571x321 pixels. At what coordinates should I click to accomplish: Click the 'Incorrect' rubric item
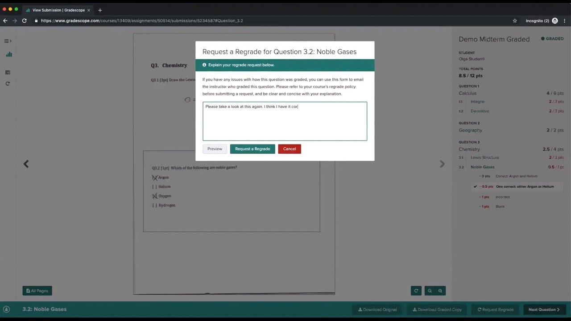click(x=502, y=197)
